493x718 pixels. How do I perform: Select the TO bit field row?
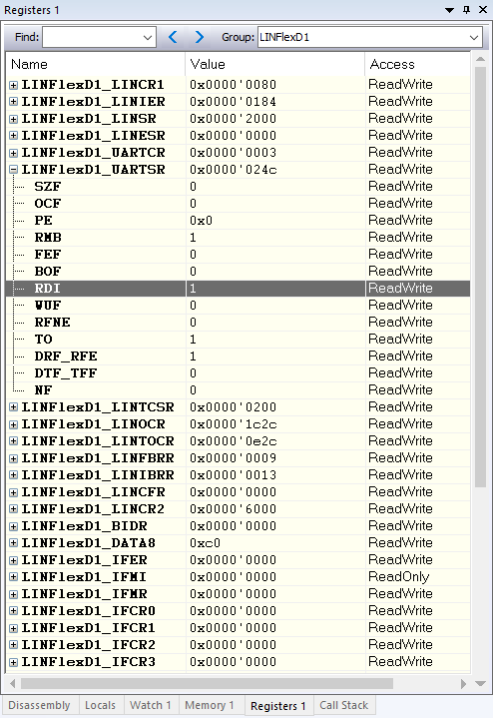[239, 340]
